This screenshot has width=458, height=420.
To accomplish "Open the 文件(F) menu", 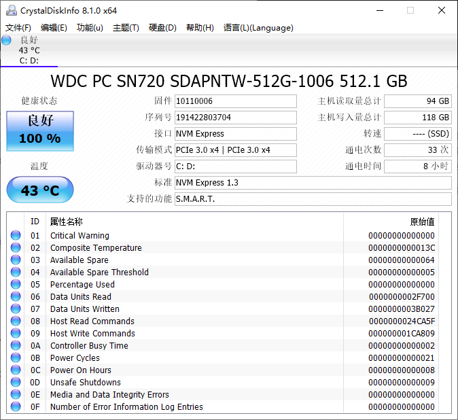I will pyautogui.click(x=18, y=28).
